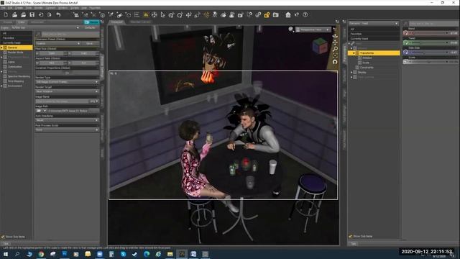Open node selection dropdown in Parameters pane
This screenshot has height=259, width=460.
tap(374, 23)
